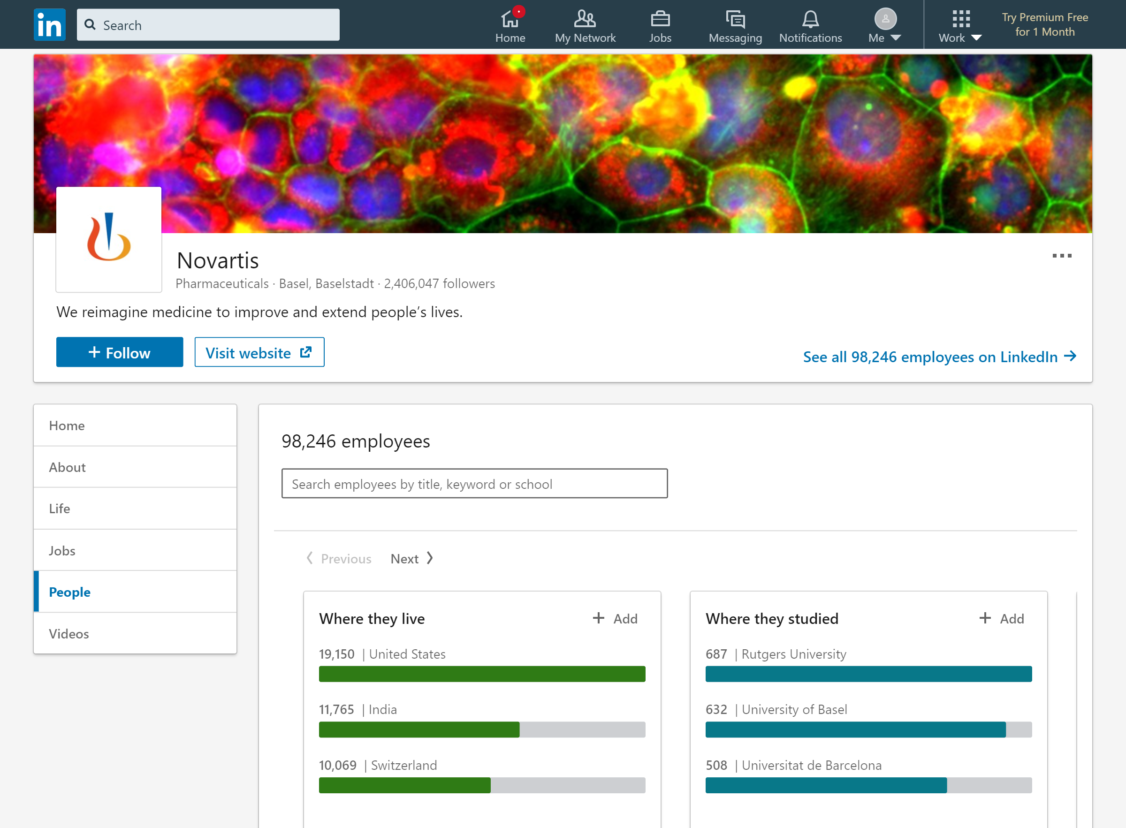Select the About sidebar tab
Screen dimensions: 1126x828
[x=135, y=467]
